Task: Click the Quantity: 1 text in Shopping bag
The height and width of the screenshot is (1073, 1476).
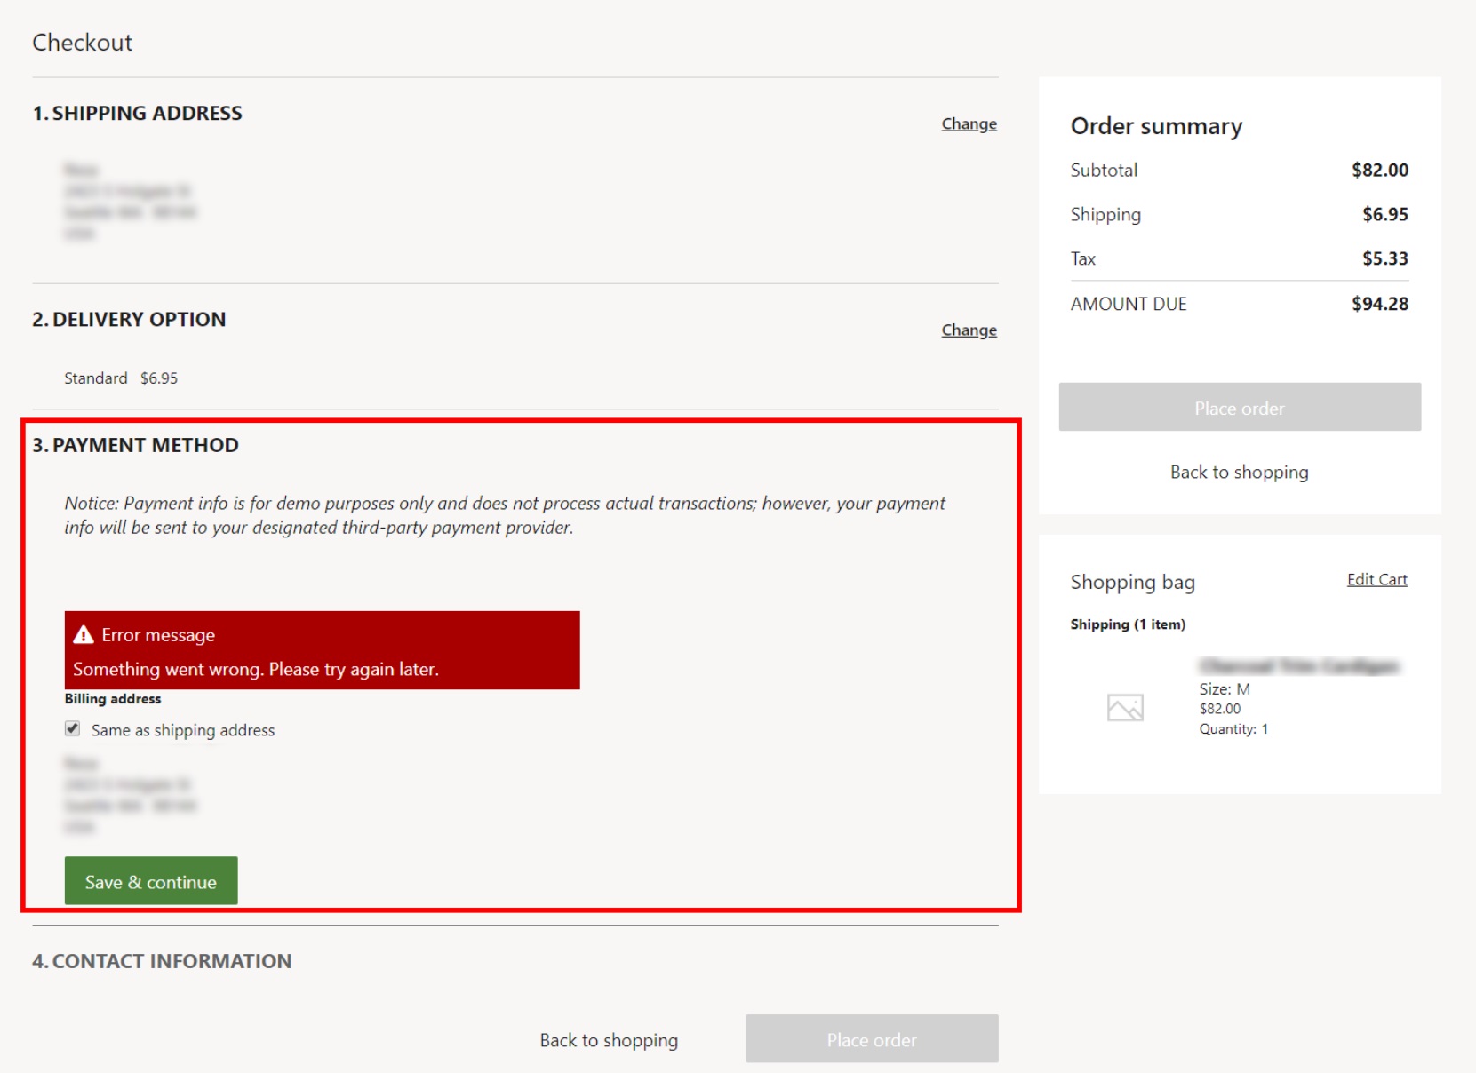Action: 1233,728
